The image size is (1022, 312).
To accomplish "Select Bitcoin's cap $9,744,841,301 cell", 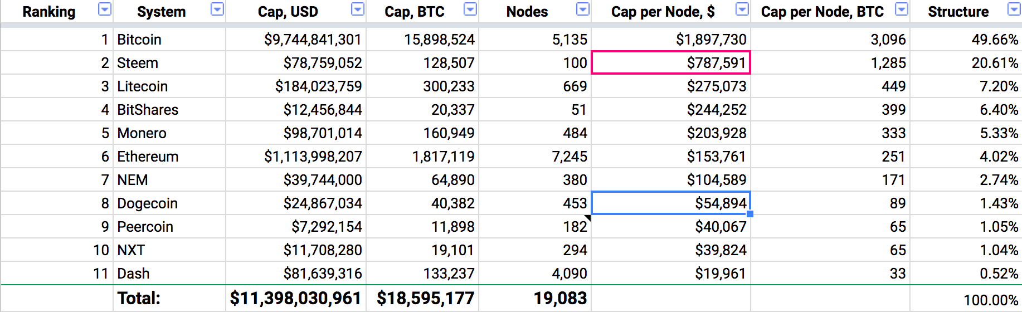I will pyautogui.click(x=296, y=40).
